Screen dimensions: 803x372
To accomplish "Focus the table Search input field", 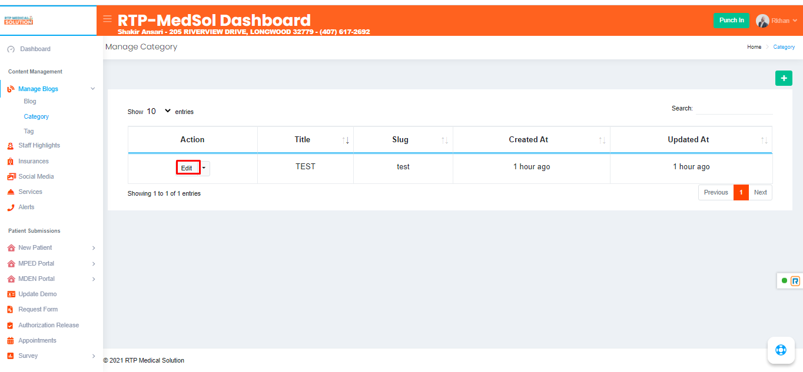I will point(734,109).
